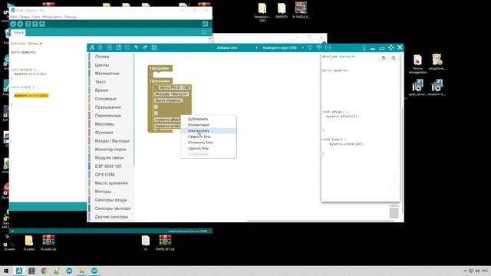491x276 pixels.
Task: Open 'Инструменты' menu in Arduino IDE
Action: (x=52, y=17)
